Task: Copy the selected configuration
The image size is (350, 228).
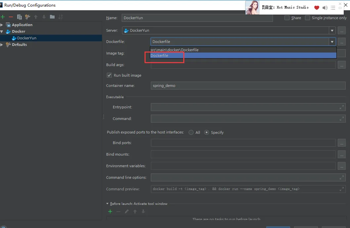Action: (19, 17)
